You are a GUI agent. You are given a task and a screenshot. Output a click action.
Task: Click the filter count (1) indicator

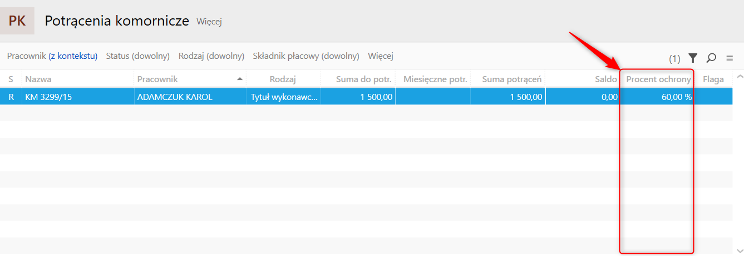(x=674, y=58)
